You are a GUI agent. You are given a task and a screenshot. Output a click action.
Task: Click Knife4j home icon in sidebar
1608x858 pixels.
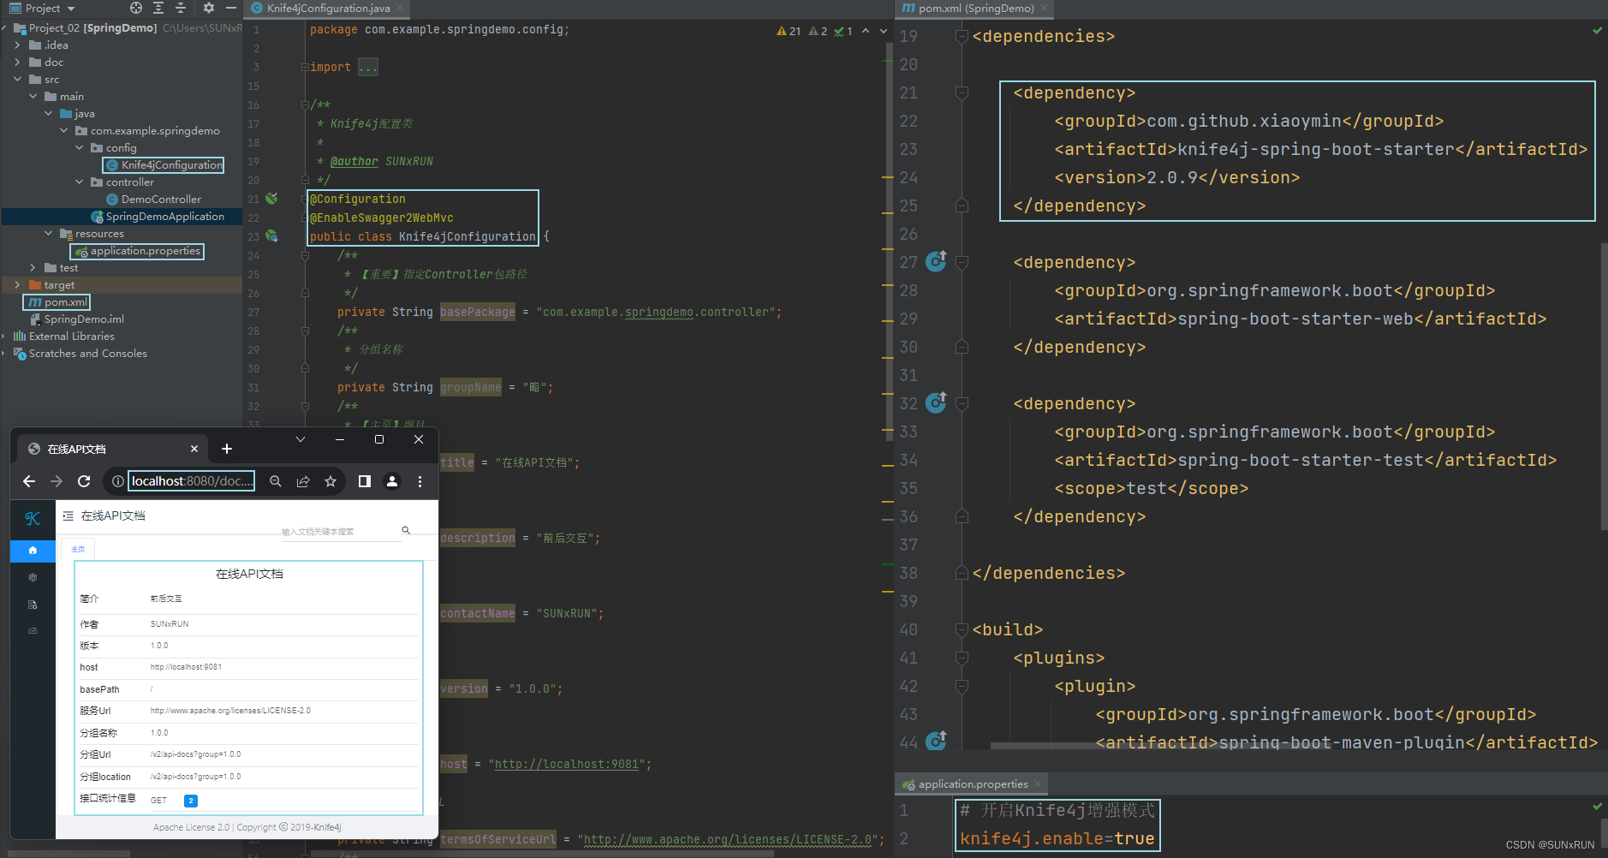[x=33, y=550]
